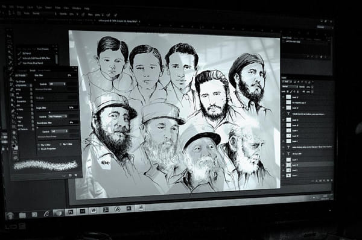Viewport: 362px width, 240px height.
Task: Enable Flip Y Jitter checkbox
Action: coord(60,144)
